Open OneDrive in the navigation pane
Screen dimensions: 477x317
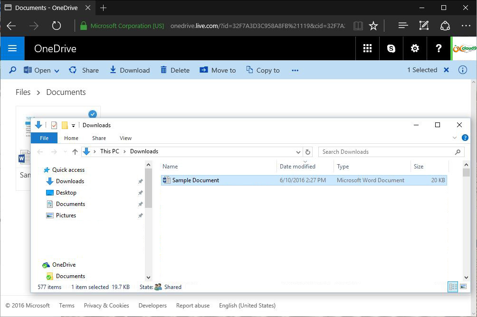coord(64,265)
